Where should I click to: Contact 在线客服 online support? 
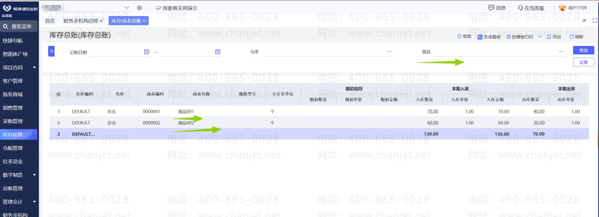(531, 8)
